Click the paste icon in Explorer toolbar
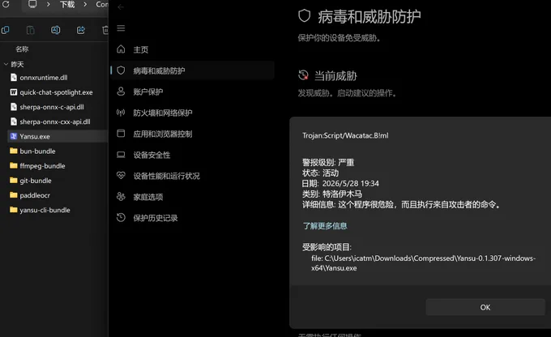 (x=31, y=30)
